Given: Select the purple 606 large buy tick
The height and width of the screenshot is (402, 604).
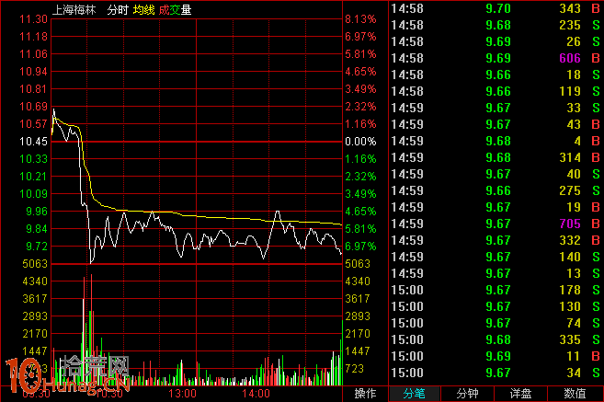Looking at the screenshot, I should (496, 58).
